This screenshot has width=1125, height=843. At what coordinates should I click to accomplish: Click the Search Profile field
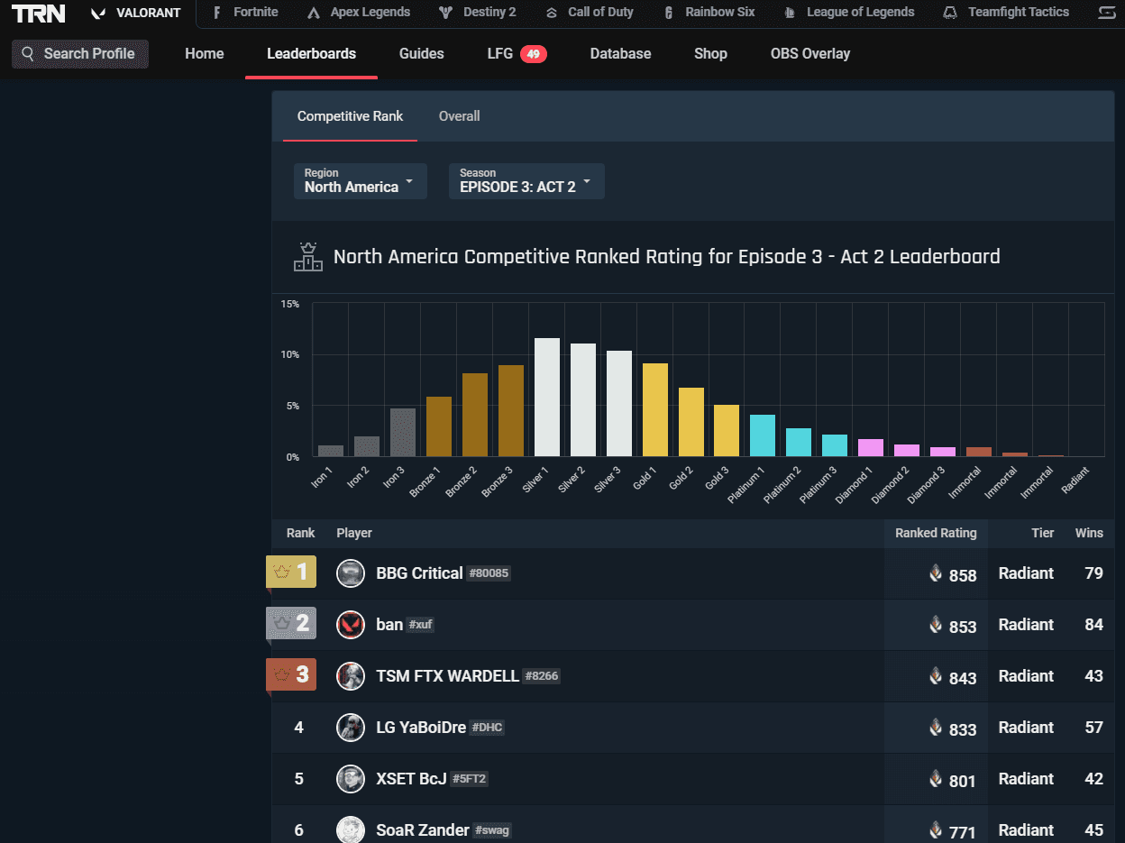(x=80, y=53)
